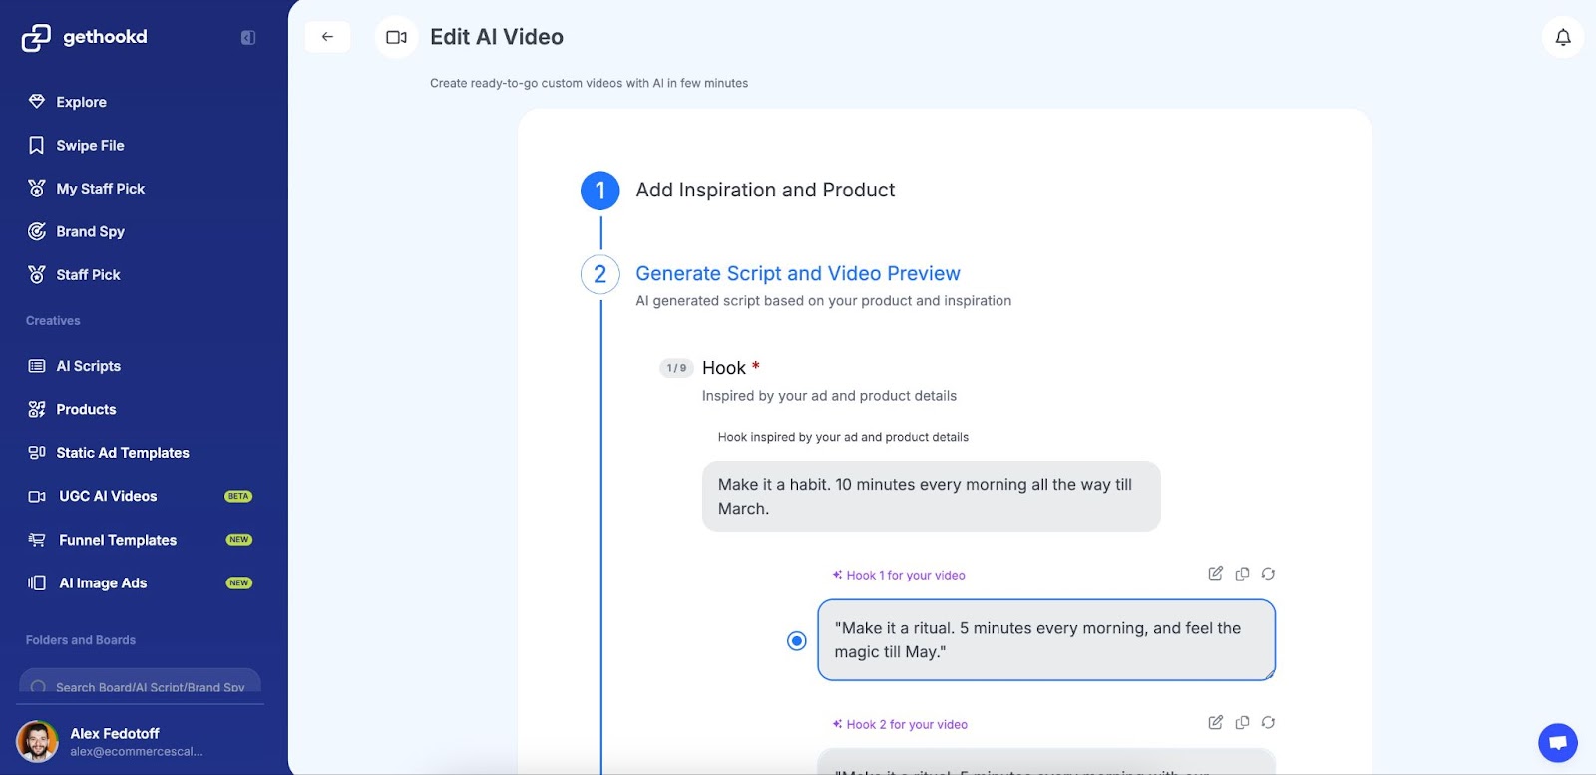This screenshot has height=775, width=1596.
Task: Navigate to Brand Spy
Action: (90, 231)
